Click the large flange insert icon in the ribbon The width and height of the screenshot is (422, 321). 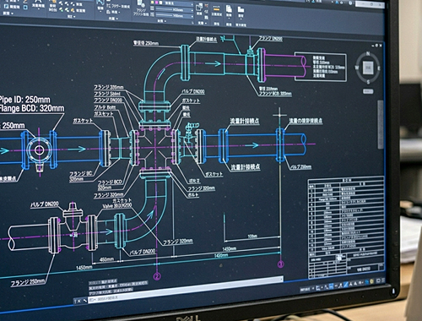[140, 3]
